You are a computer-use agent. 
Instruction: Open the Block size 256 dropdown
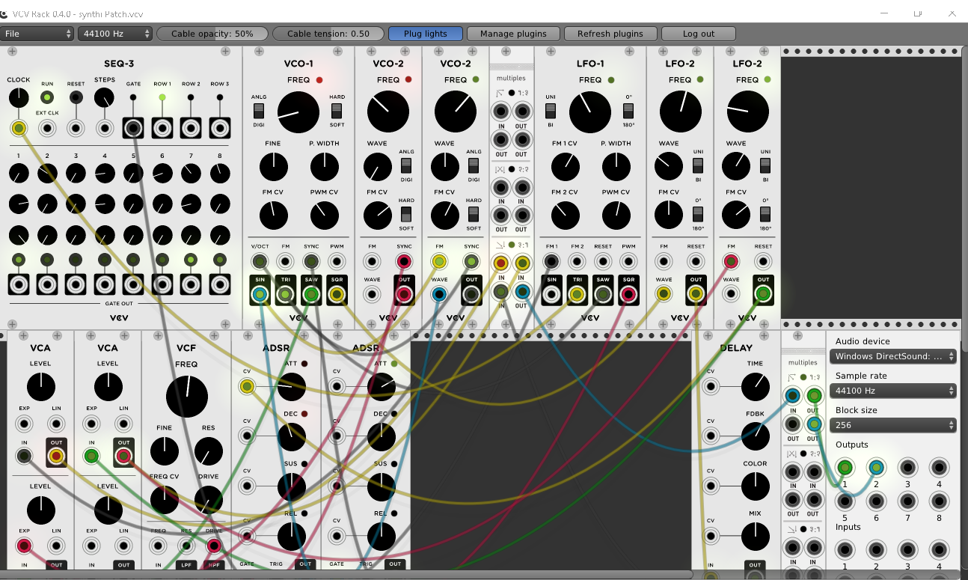tap(892, 425)
